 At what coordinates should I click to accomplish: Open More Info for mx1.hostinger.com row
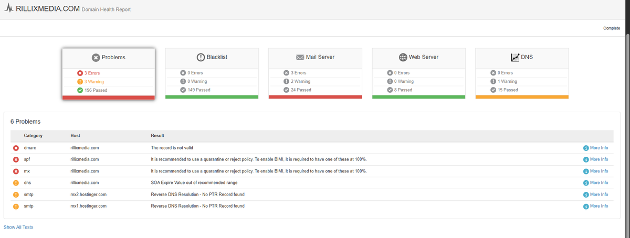(x=596, y=206)
